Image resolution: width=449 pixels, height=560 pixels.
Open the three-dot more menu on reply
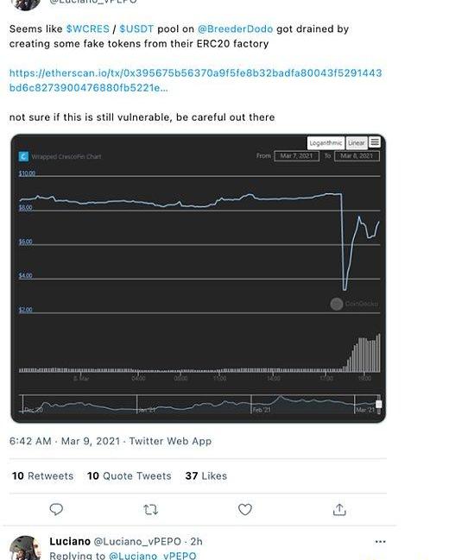380,542
